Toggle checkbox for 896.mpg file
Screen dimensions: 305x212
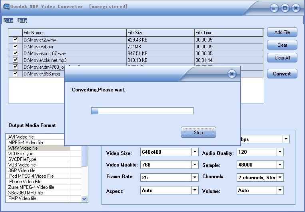point(15,73)
